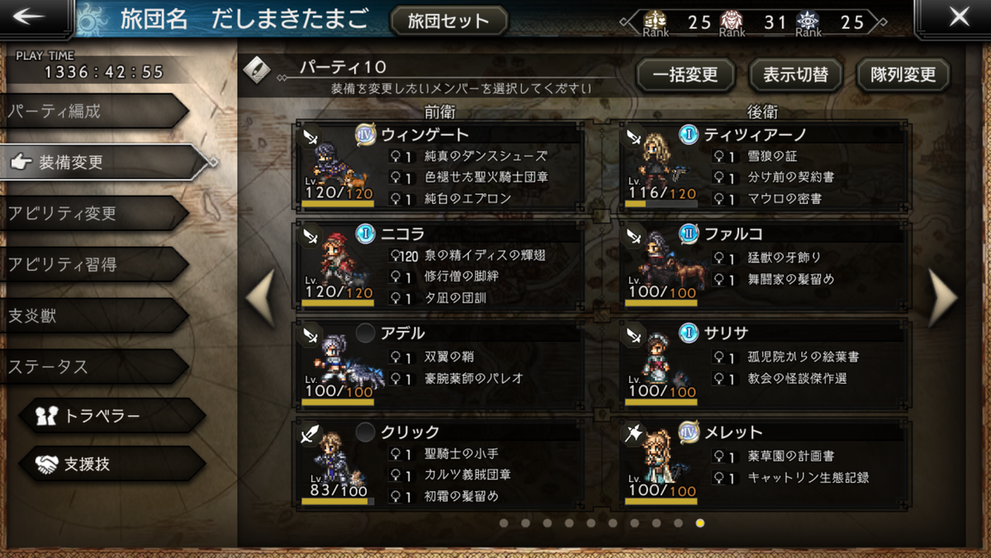991x558 pixels.
Task: Open the パーティ編成 menu
Action: pos(95,111)
